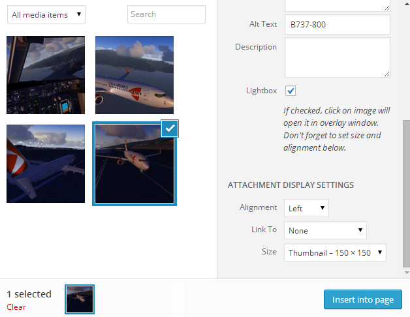Select the Czech Airlines in-flight thumbnail
Viewport: 410px width, 317px height.
point(134,75)
